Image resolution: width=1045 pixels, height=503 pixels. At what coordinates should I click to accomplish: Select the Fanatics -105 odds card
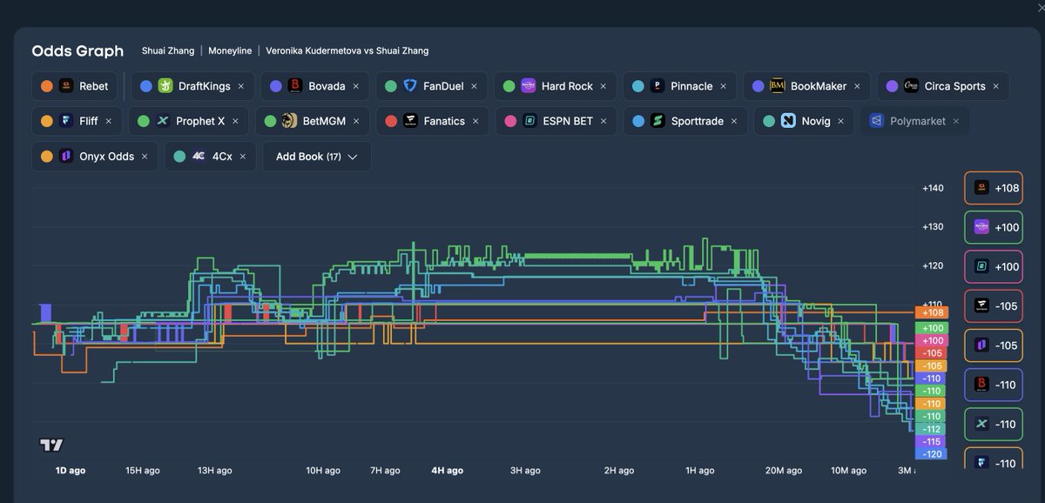(x=994, y=305)
